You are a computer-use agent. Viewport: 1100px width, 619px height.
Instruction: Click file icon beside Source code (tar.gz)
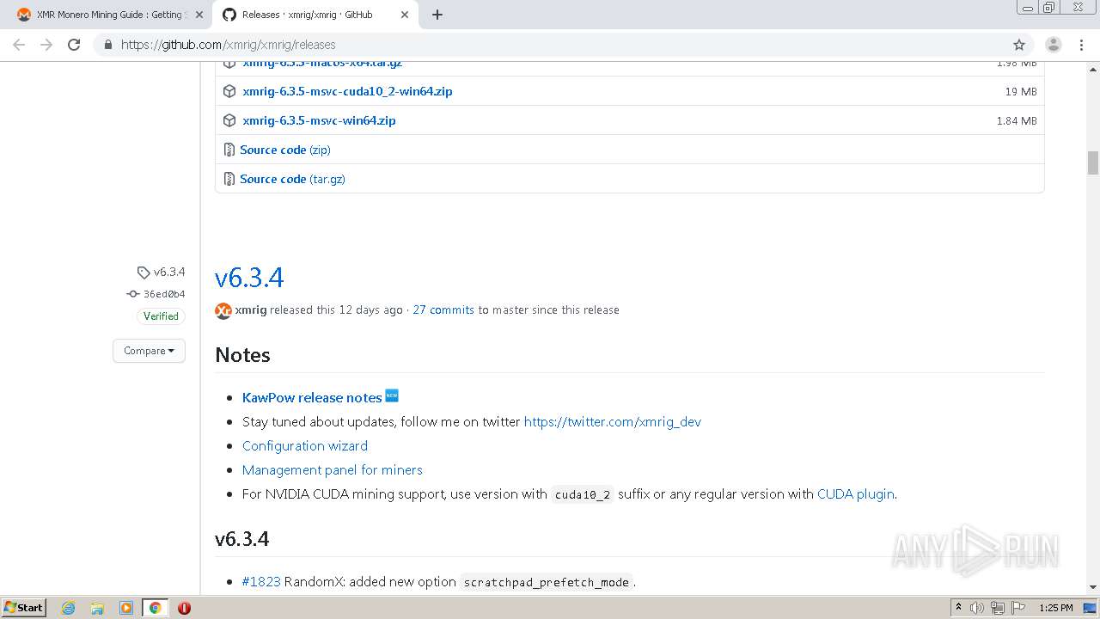(229, 179)
